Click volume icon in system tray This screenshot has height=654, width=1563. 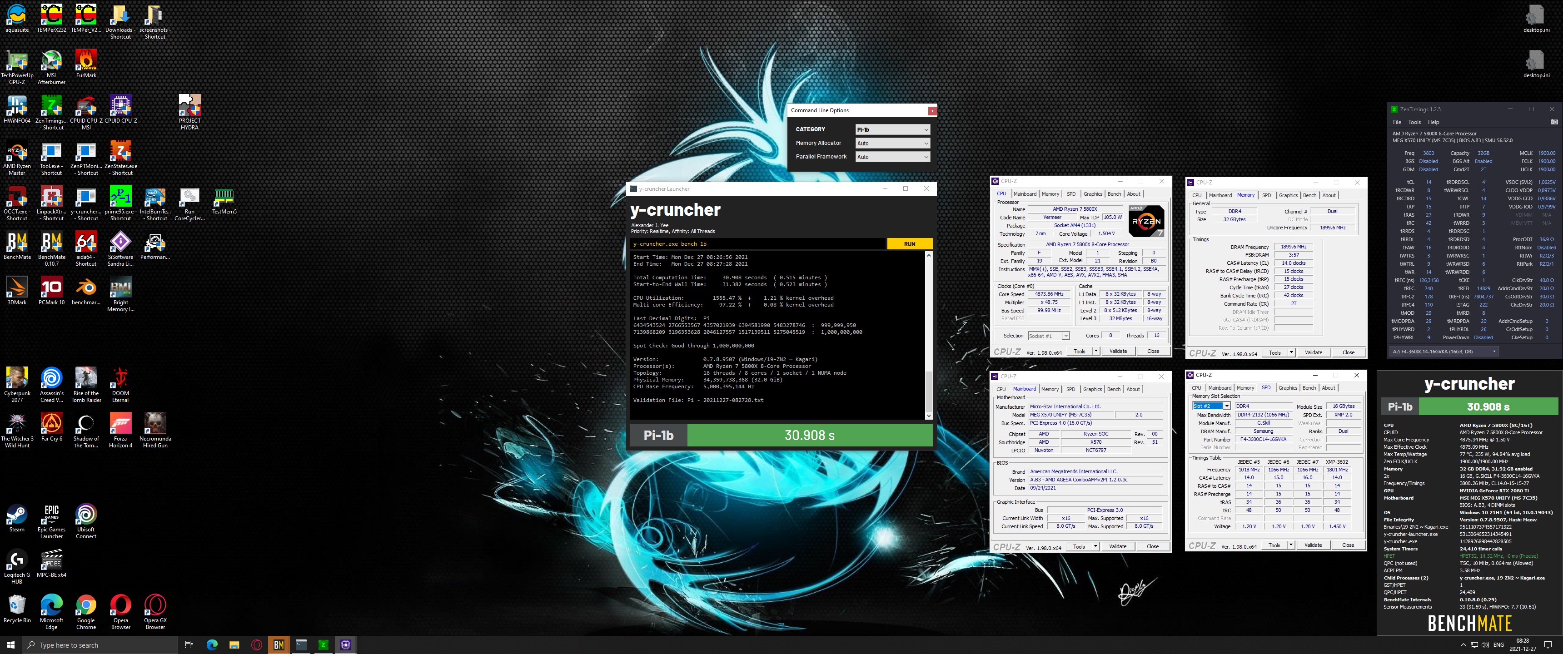tap(1484, 645)
